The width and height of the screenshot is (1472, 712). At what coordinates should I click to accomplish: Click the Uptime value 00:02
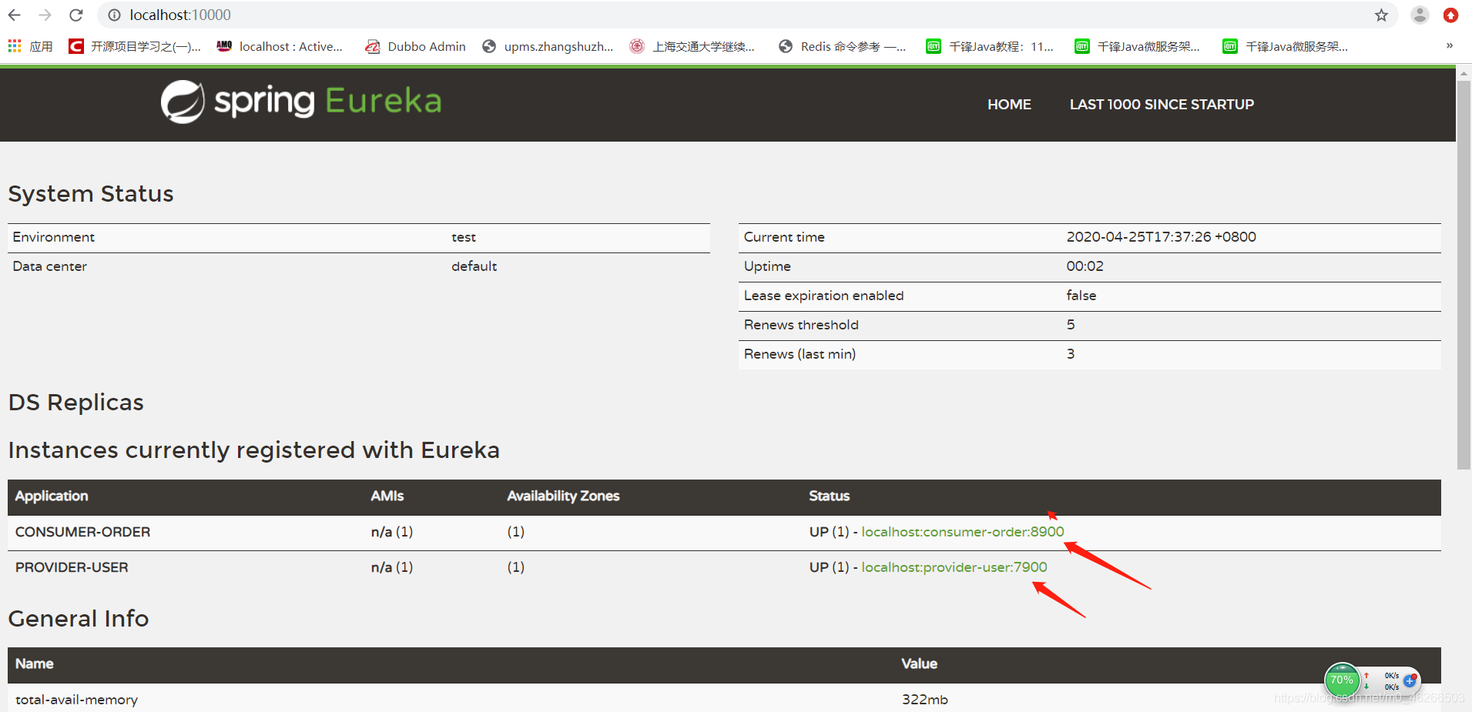[x=1085, y=266]
